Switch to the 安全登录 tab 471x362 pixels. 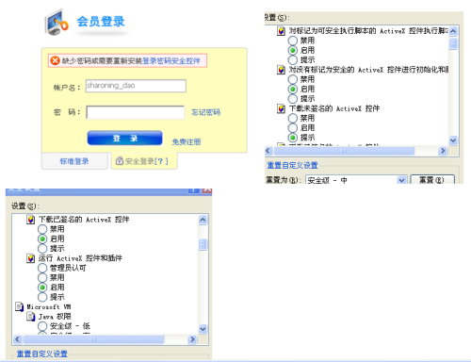pyautogui.click(x=144, y=161)
